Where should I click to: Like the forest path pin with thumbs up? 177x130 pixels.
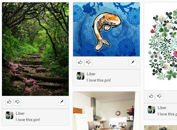pyautogui.click(x=9, y=102)
